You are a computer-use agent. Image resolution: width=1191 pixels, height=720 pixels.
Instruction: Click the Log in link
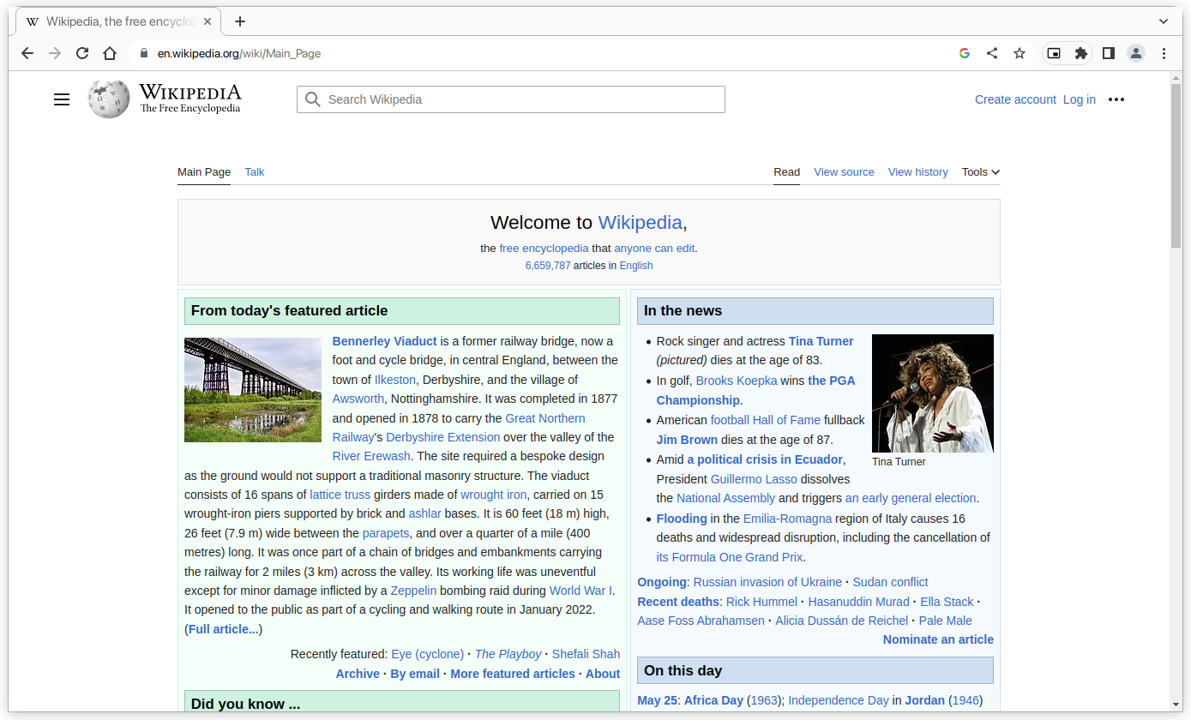click(x=1079, y=99)
